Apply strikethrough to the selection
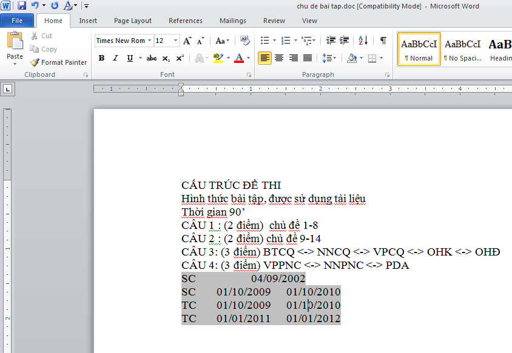This screenshot has height=353, width=512. pos(152,58)
